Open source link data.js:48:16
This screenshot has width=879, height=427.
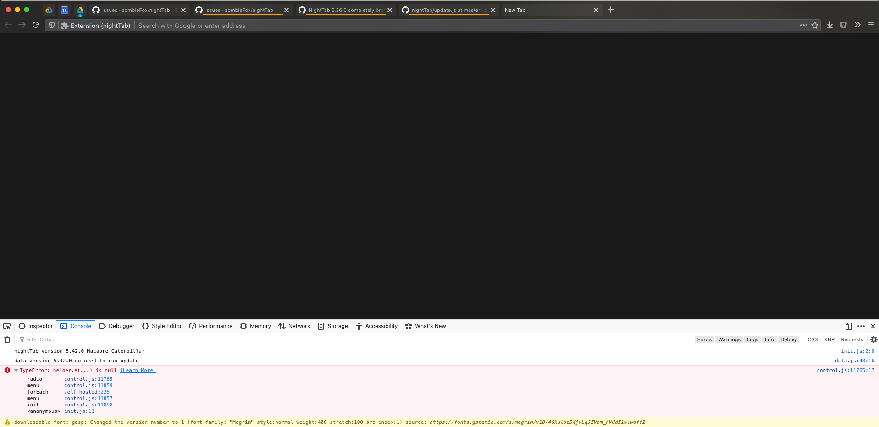pyautogui.click(x=854, y=361)
